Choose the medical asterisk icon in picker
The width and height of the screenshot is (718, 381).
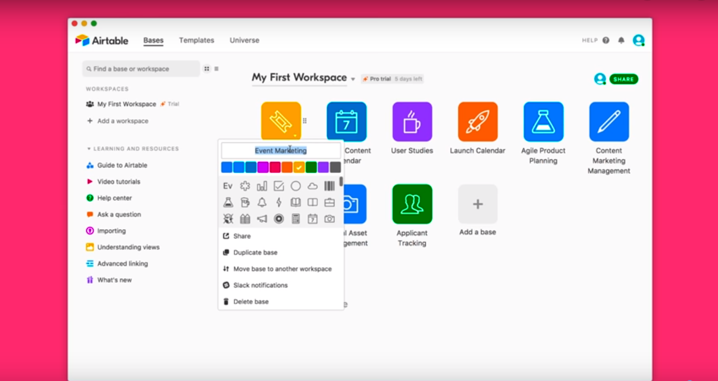[245, 186]
